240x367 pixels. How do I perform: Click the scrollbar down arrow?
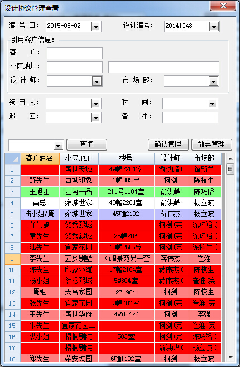point(231,357)
